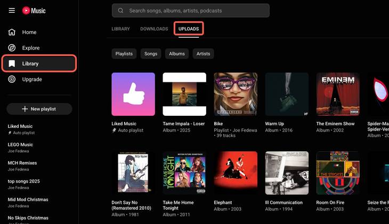Click the 'Tame Impala - Loser' title text

[x=184, y=124]
